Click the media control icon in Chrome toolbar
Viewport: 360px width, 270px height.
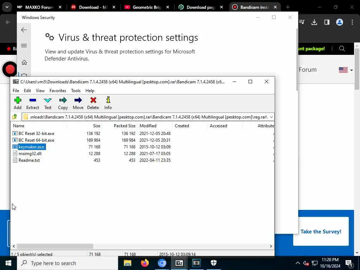point(302,22)
